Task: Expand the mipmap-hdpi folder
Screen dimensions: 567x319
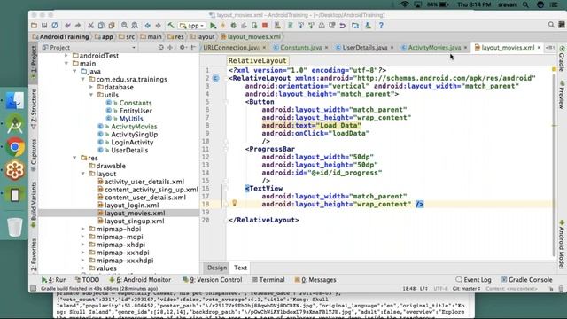Action: (x=82, y=229)
